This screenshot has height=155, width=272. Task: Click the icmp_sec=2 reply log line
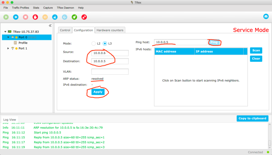point(69,142)
